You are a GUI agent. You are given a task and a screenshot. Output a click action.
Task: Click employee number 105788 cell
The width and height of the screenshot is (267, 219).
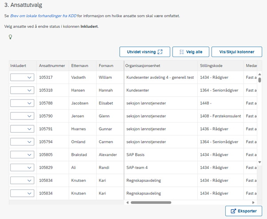pos(53,103)
